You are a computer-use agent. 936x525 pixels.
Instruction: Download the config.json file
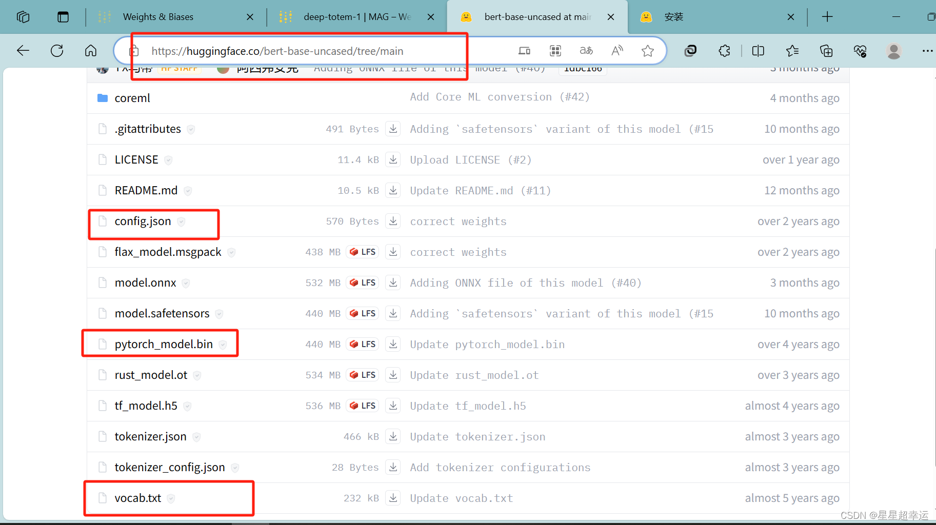pos(393,221)
